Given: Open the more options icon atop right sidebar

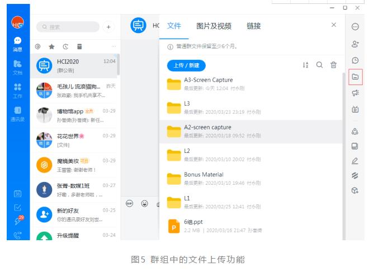Looking at the screenshot, I should point(355,26).
